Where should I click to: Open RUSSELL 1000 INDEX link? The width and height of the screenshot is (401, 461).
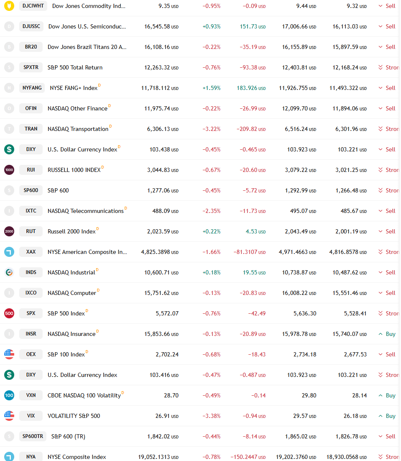74,170
